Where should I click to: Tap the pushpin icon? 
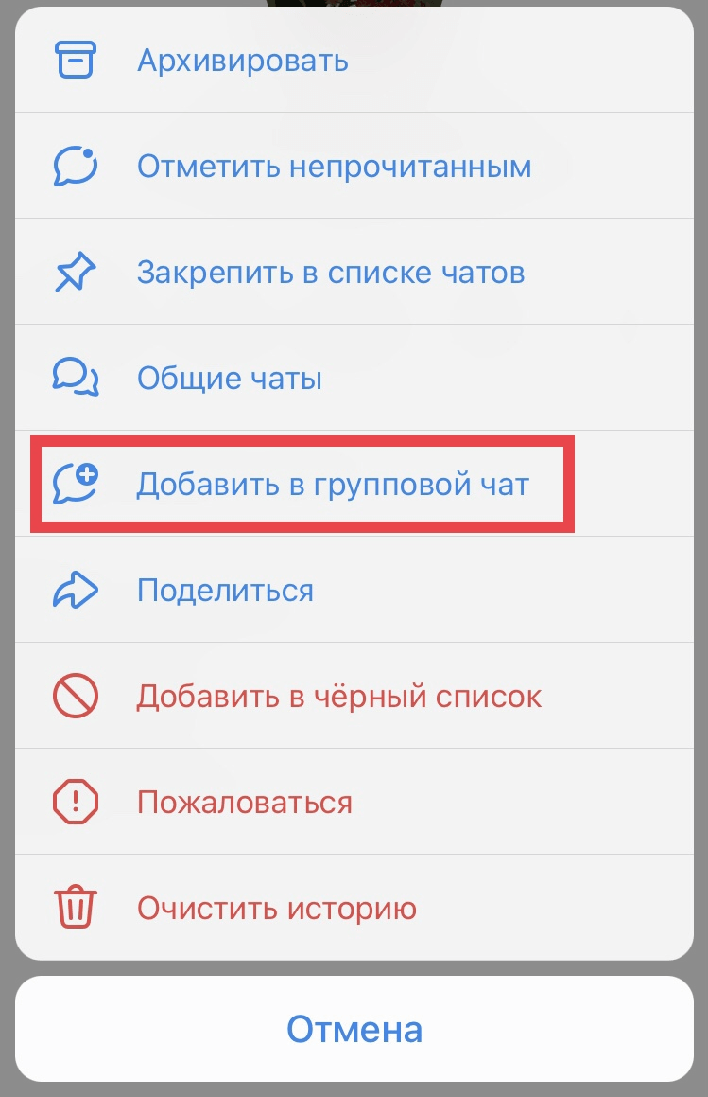75,272
